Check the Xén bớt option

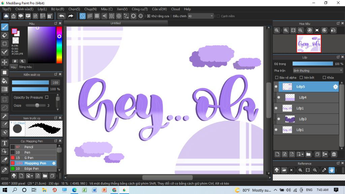[x=301, y=77]
